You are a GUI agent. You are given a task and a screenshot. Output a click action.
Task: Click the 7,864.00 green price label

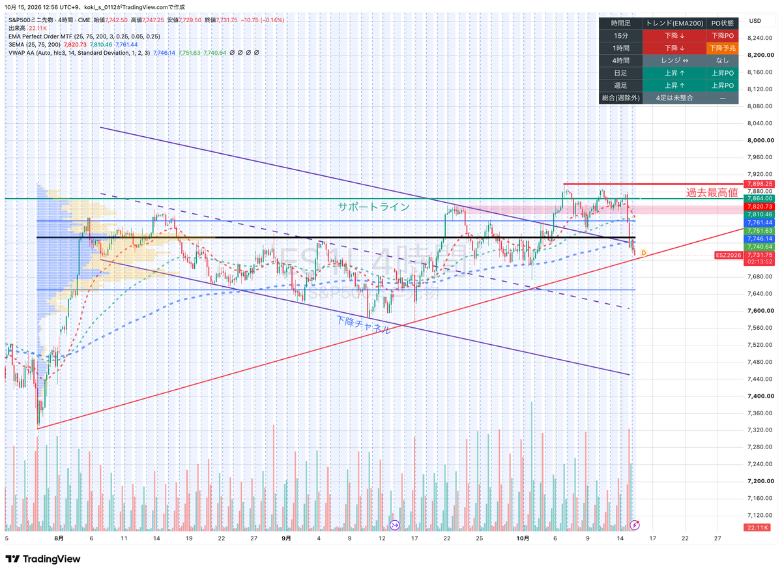pos(760,198)
